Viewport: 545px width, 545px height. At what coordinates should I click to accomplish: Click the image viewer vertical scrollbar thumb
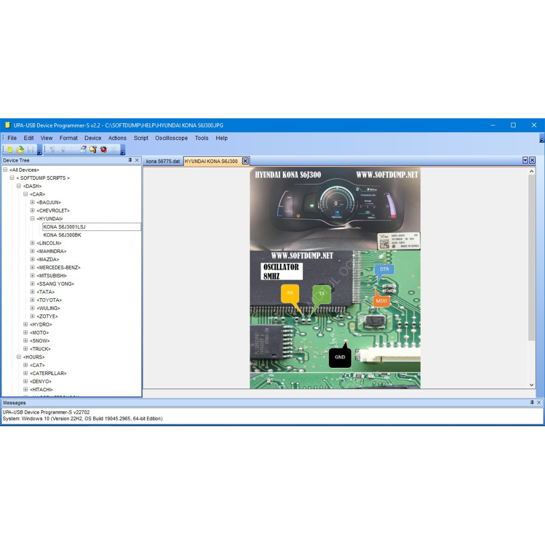pos(531,257)
